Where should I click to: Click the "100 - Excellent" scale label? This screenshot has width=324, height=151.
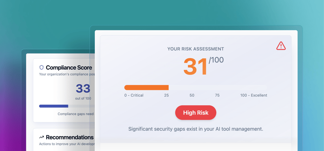click(253, 95)
